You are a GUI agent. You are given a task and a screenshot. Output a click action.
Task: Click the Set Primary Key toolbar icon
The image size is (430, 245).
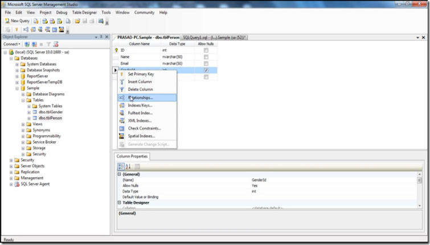[17, 30]
